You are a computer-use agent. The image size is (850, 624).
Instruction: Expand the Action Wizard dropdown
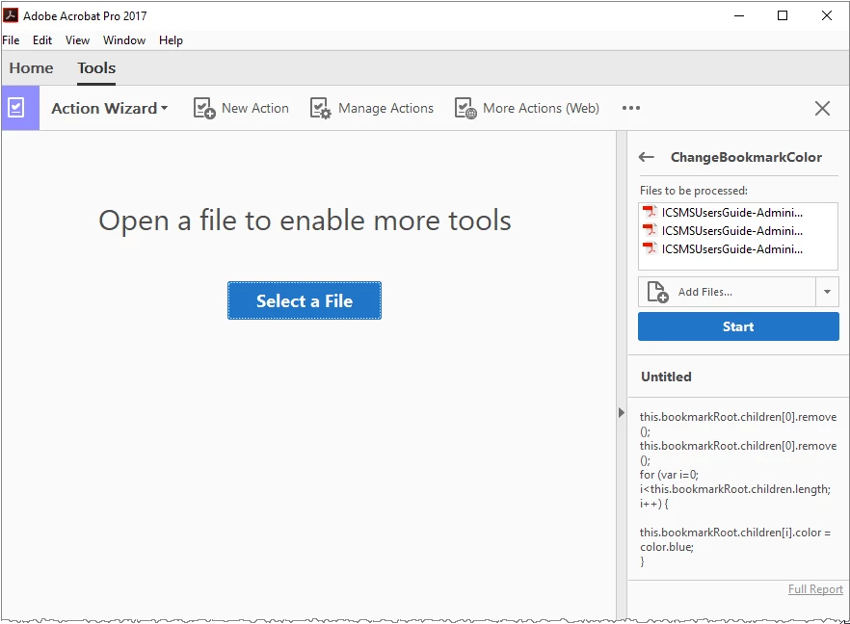164,108
